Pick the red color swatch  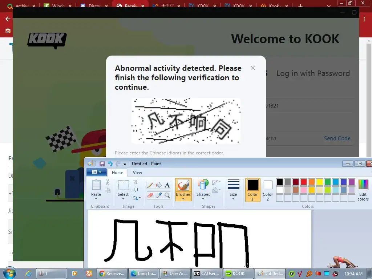coord(304,182)
